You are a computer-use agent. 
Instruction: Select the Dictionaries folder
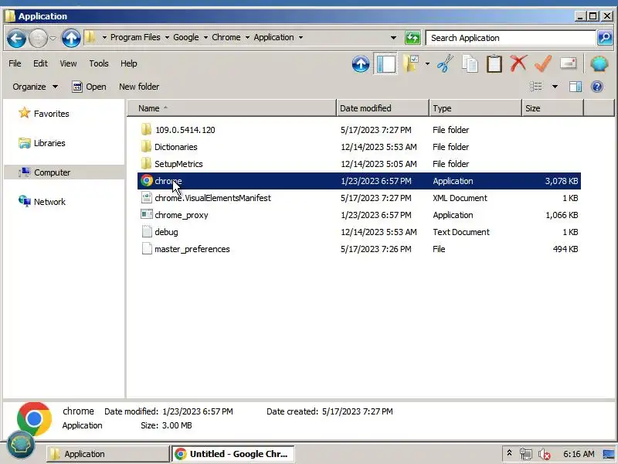tap(358, 147)
